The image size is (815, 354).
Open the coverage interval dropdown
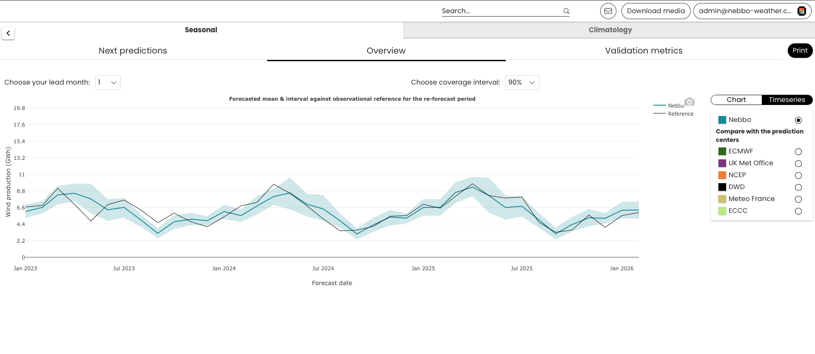point(522,82)
